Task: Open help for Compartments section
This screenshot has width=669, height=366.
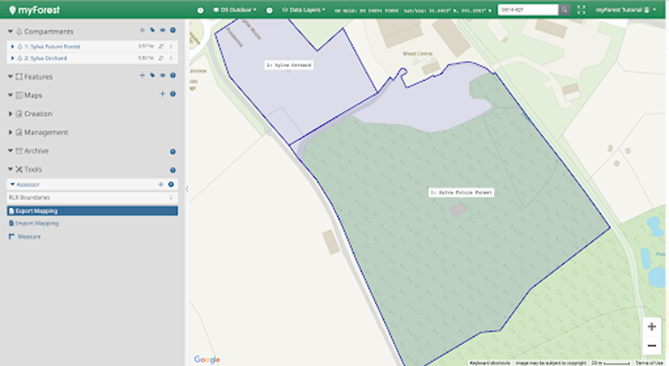Action: [172, 31]
